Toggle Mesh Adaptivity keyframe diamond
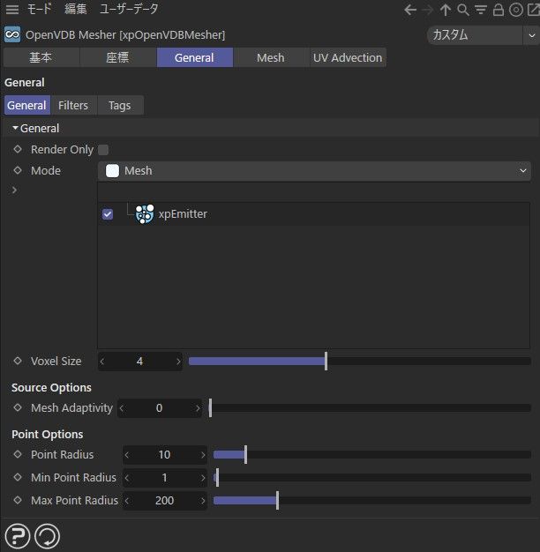The height and width of the screenshot is (552, 540). pos(18,407)
